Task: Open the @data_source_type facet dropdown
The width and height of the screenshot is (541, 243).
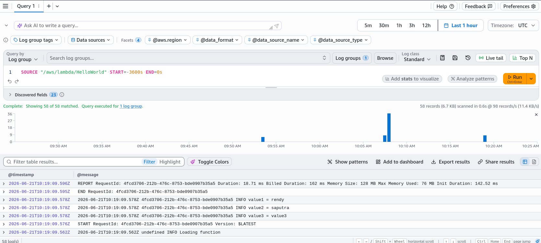Action: (x=341, y=40)
